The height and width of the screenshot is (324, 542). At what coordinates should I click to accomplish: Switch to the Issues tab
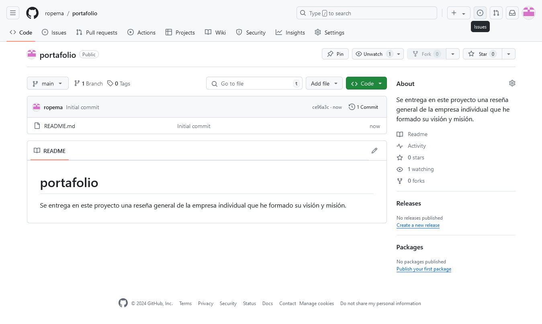pyautogui.click(x=54, y=33)
